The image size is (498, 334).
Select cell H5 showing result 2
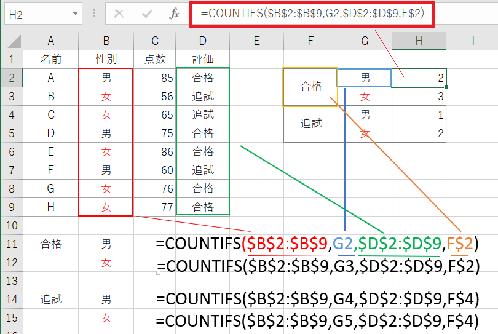(419, 133)
